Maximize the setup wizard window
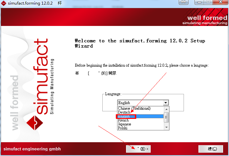 point(208,2)
